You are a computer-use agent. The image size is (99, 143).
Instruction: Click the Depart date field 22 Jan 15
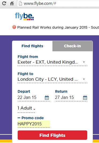34,97
